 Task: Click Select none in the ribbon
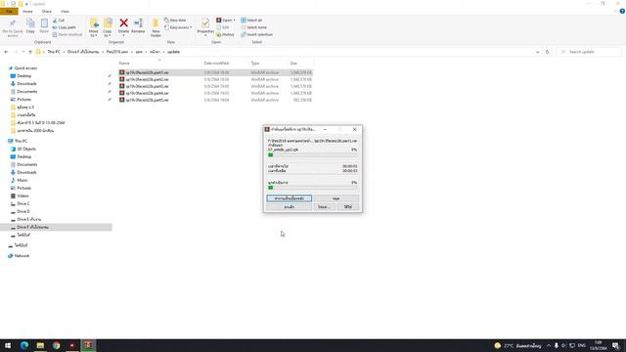253,27
